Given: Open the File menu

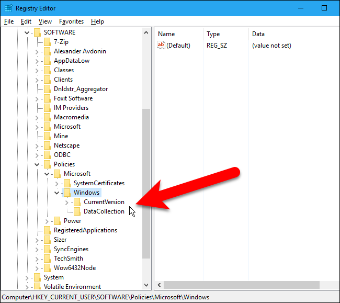Looking at the screenshot, I should [x=9, y=21].
